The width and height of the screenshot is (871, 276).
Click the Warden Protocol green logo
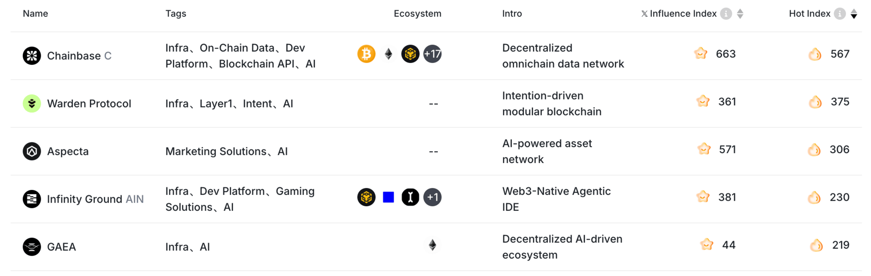[x=32, y=103]
